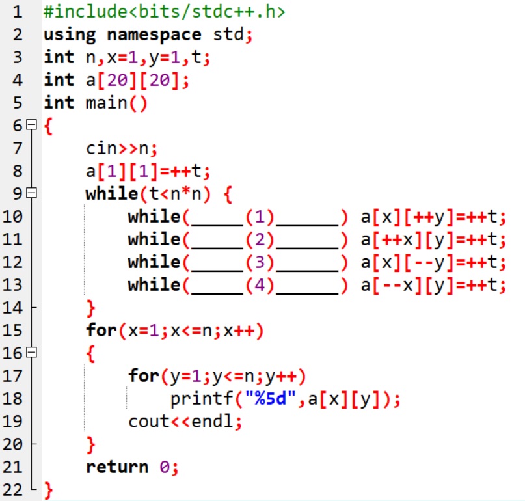Click line number 10 in the gutter

click(x=12, y=217)
